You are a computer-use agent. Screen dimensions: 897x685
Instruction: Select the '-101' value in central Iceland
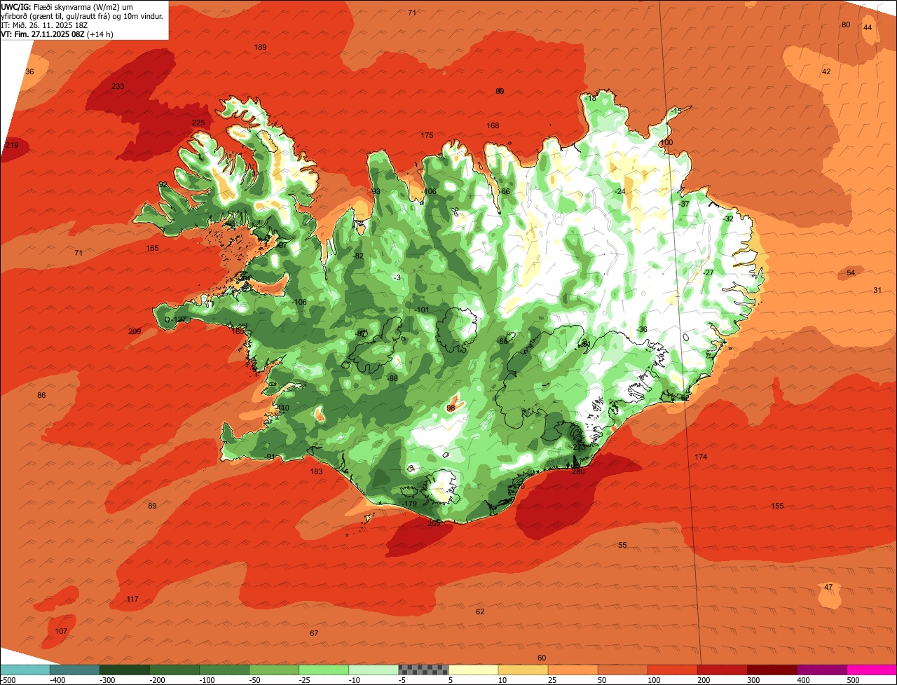(x=421, y=310)
